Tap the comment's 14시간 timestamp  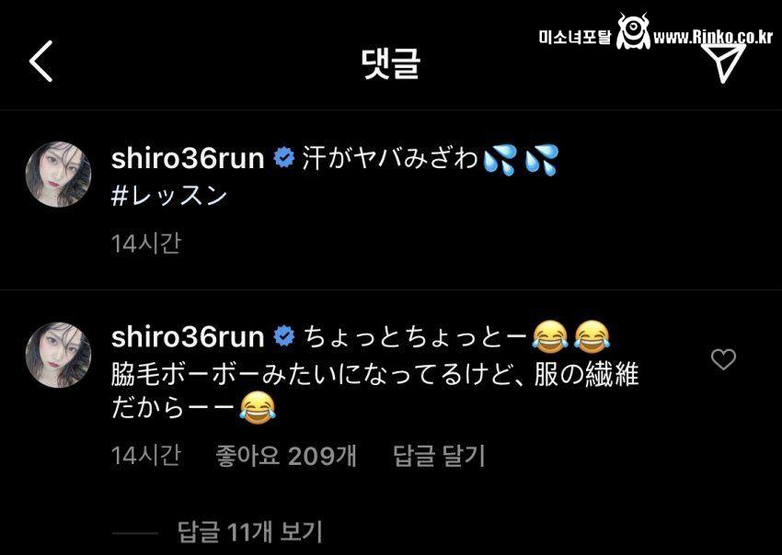click(145, 456)
